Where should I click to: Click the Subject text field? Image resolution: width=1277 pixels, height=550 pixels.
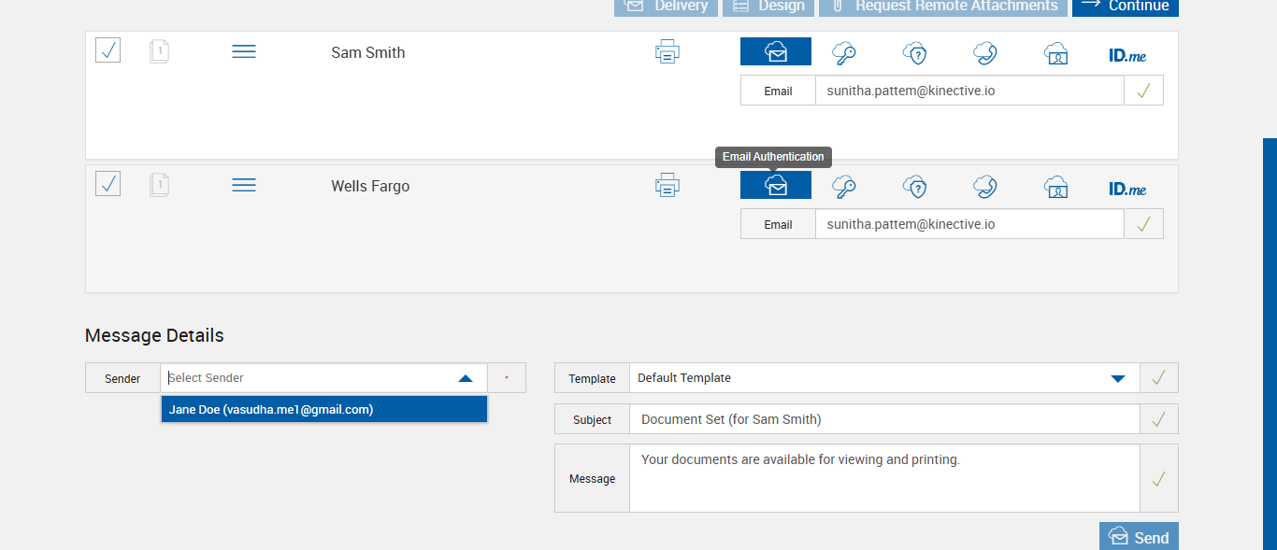884,419
